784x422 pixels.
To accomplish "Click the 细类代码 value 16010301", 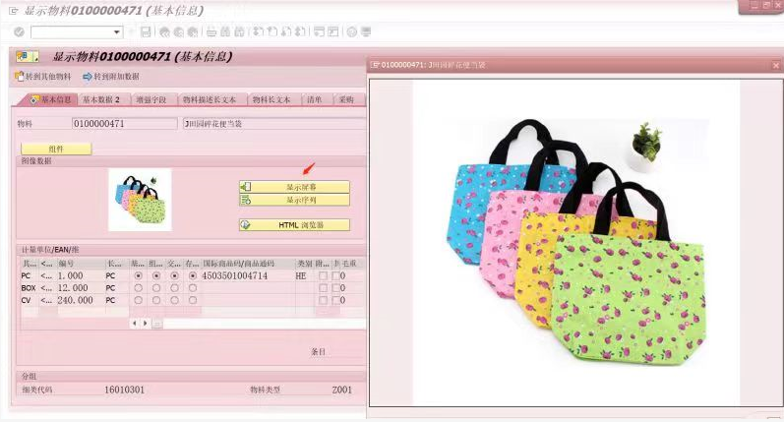I will tap(125, 390).
